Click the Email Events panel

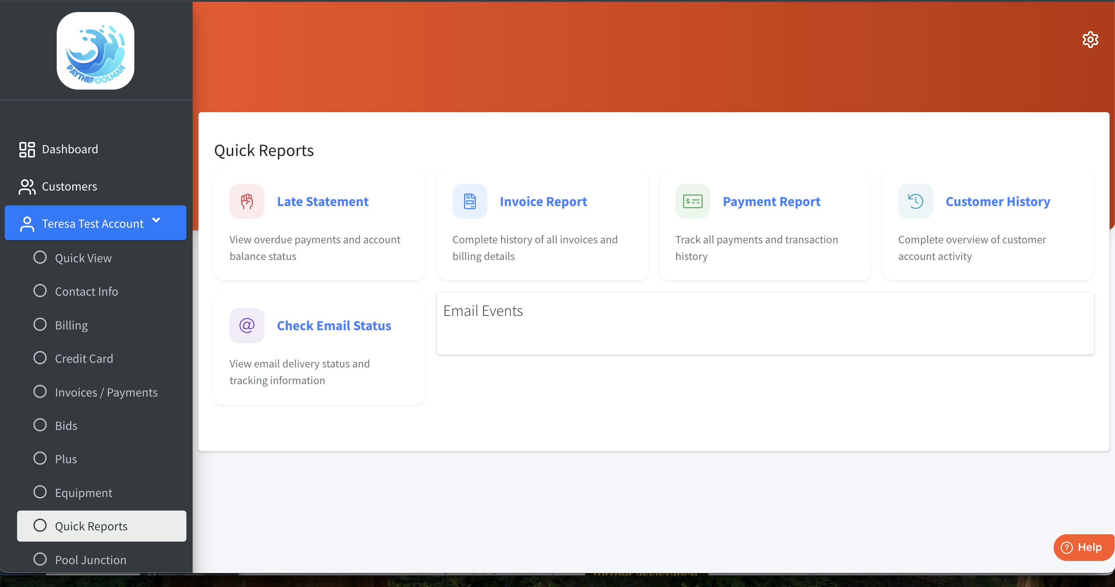click(765, 323)
